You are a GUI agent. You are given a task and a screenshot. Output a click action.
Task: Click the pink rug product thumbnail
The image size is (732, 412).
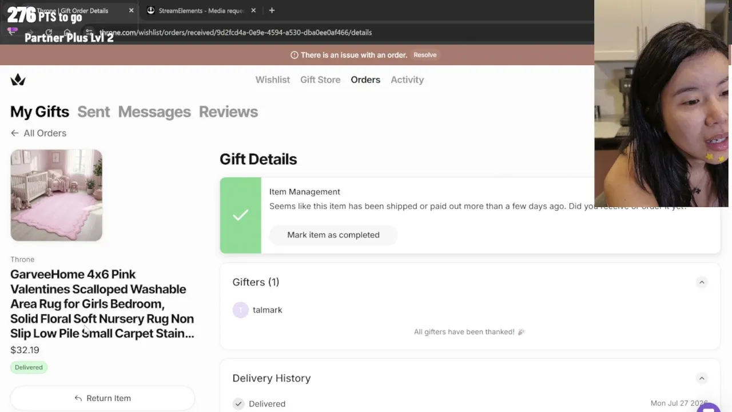[x=56, y=195]
